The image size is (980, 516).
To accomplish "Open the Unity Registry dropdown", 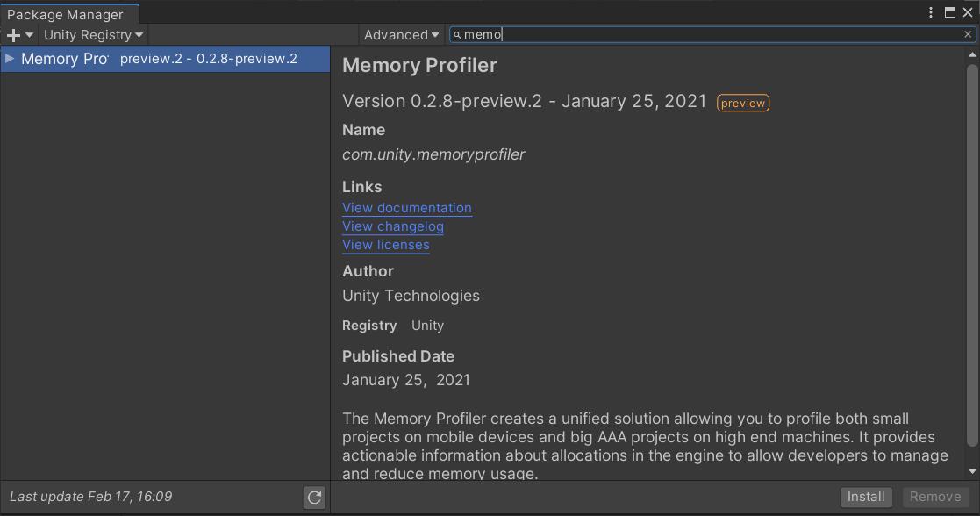I will [x=91, y=35].
